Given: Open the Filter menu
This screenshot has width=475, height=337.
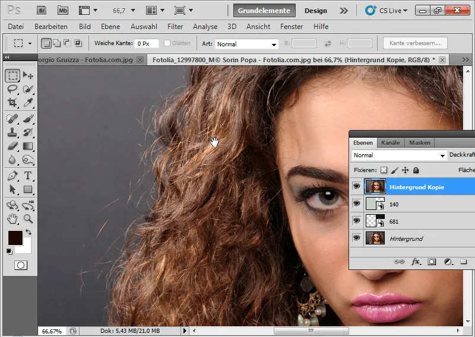Looking at the screenshot, I should [x=175, y=27].
